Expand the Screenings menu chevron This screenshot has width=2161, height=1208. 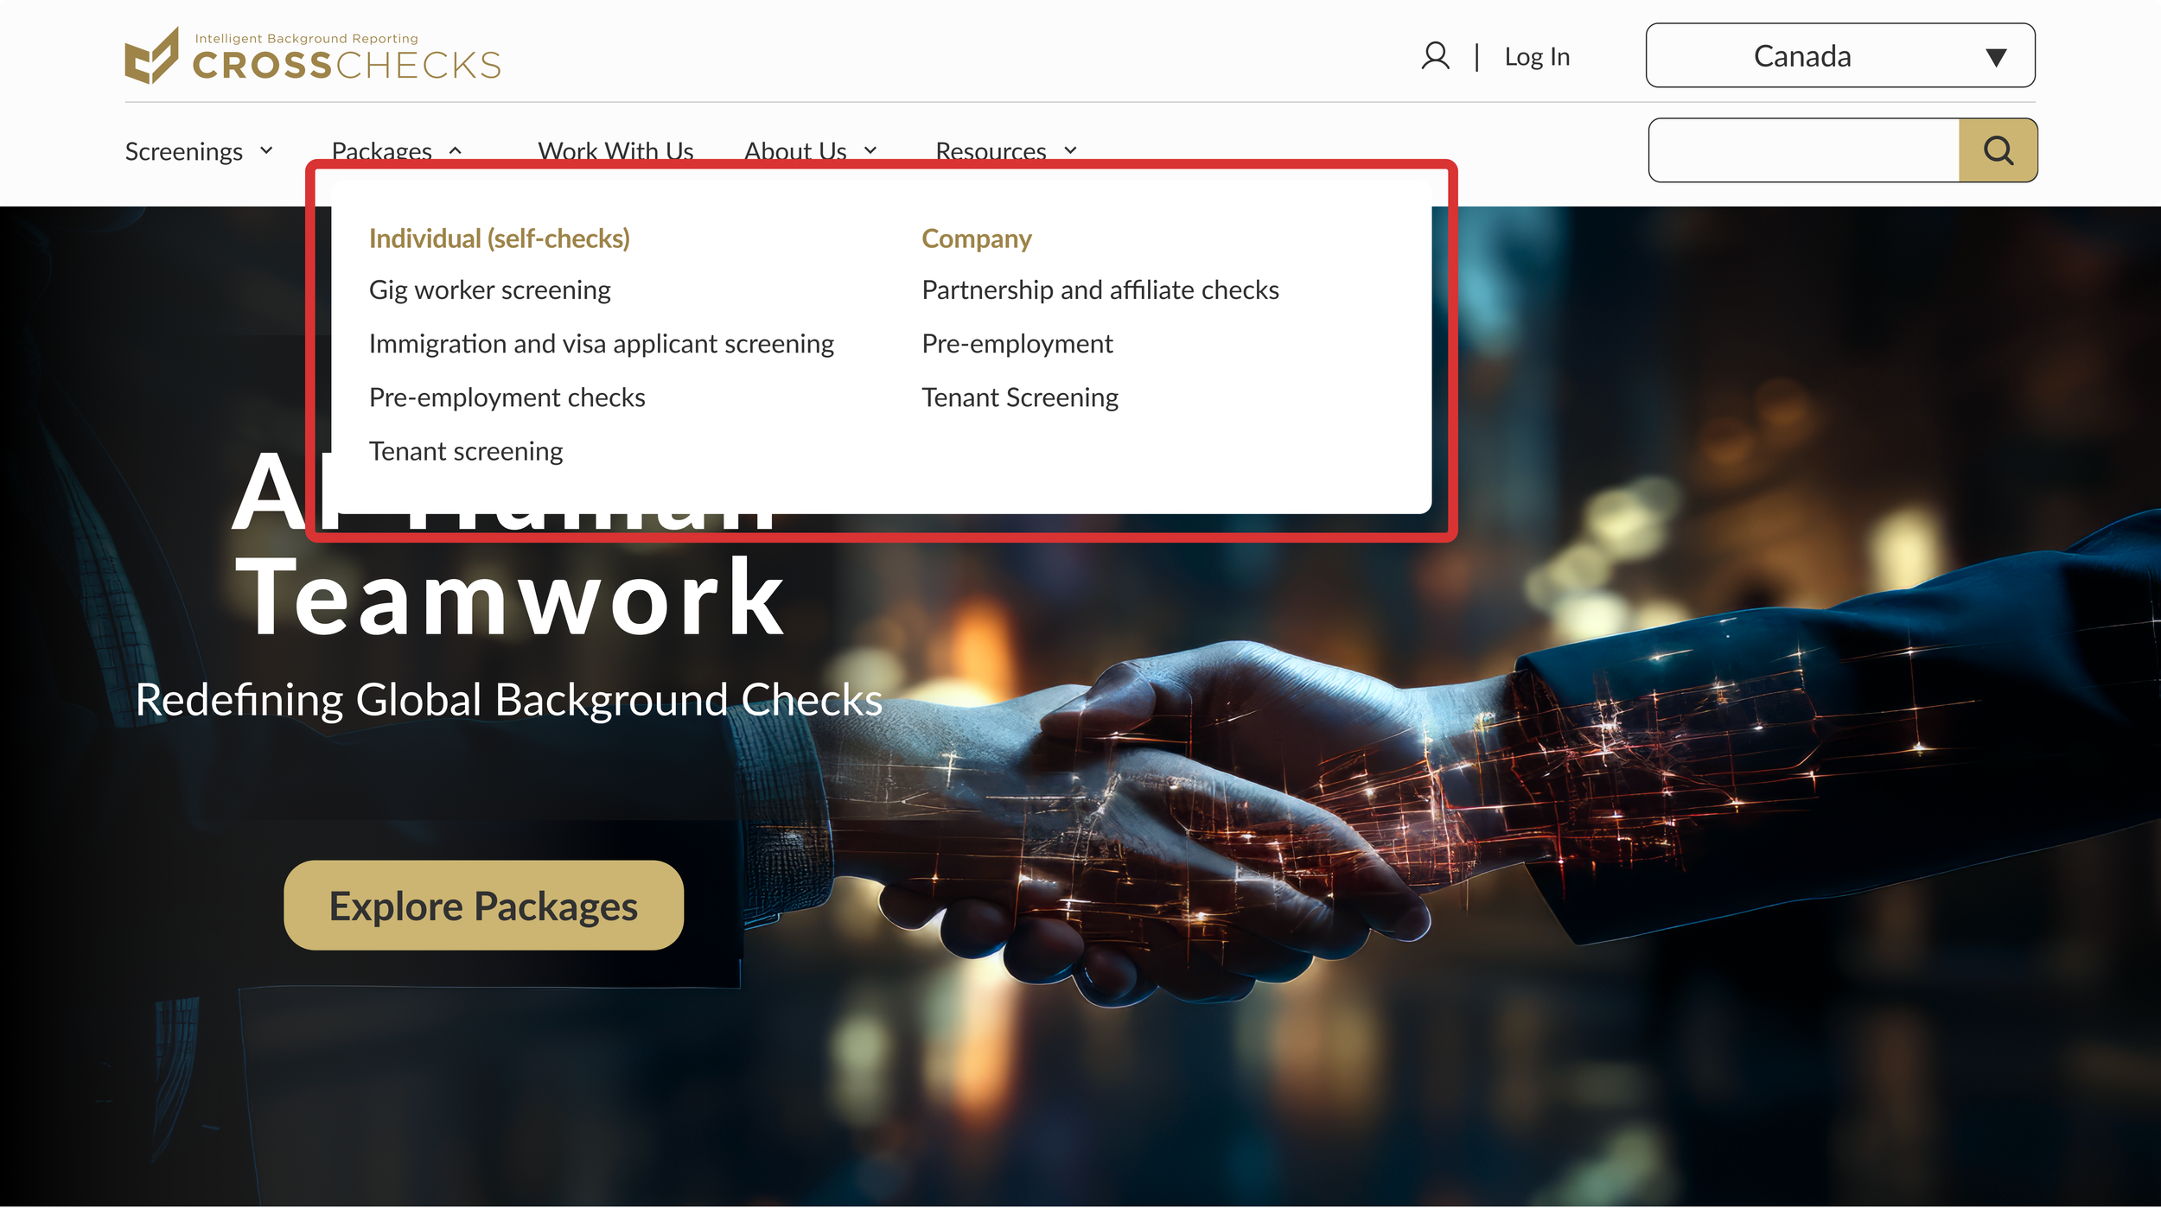pos(266,150)
